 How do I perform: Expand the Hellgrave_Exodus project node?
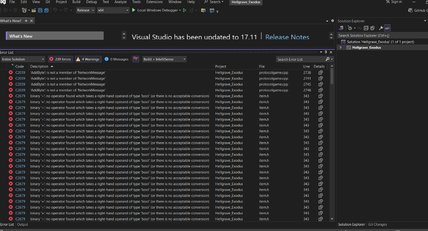click(341, 48)
